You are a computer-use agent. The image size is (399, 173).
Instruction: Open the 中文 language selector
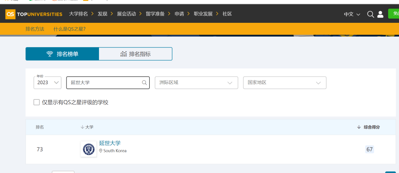pos(352,14)
